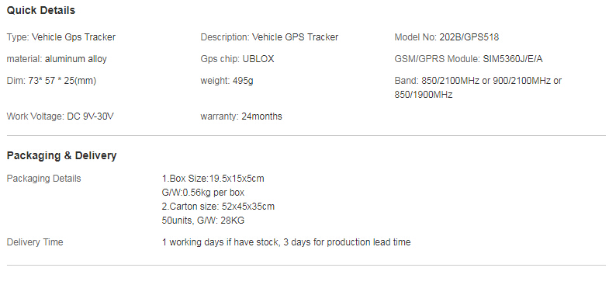Select the Gps chip: UBLOX entry
Viewport: 609px width, 285px height.
pyautogui.click(x=237, y=59)
